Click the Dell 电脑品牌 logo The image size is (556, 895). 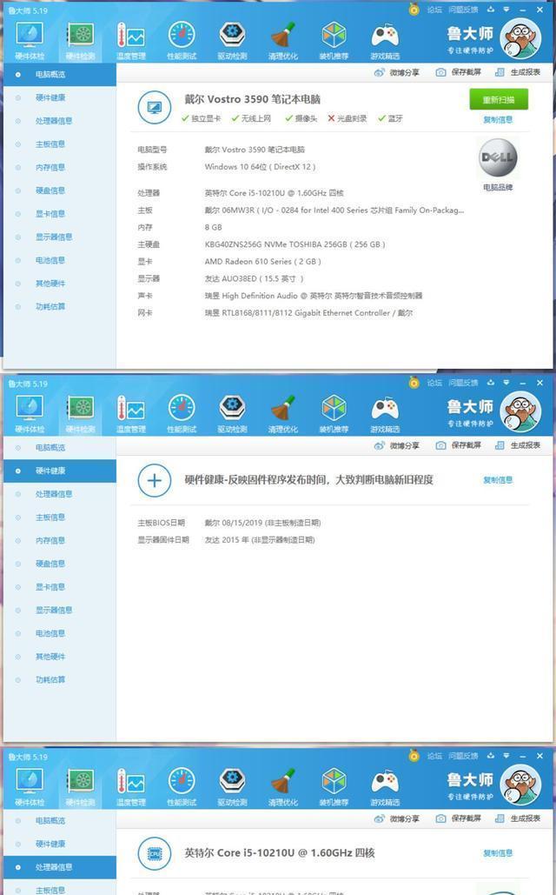pyautogui.click(x=498, y=157)
